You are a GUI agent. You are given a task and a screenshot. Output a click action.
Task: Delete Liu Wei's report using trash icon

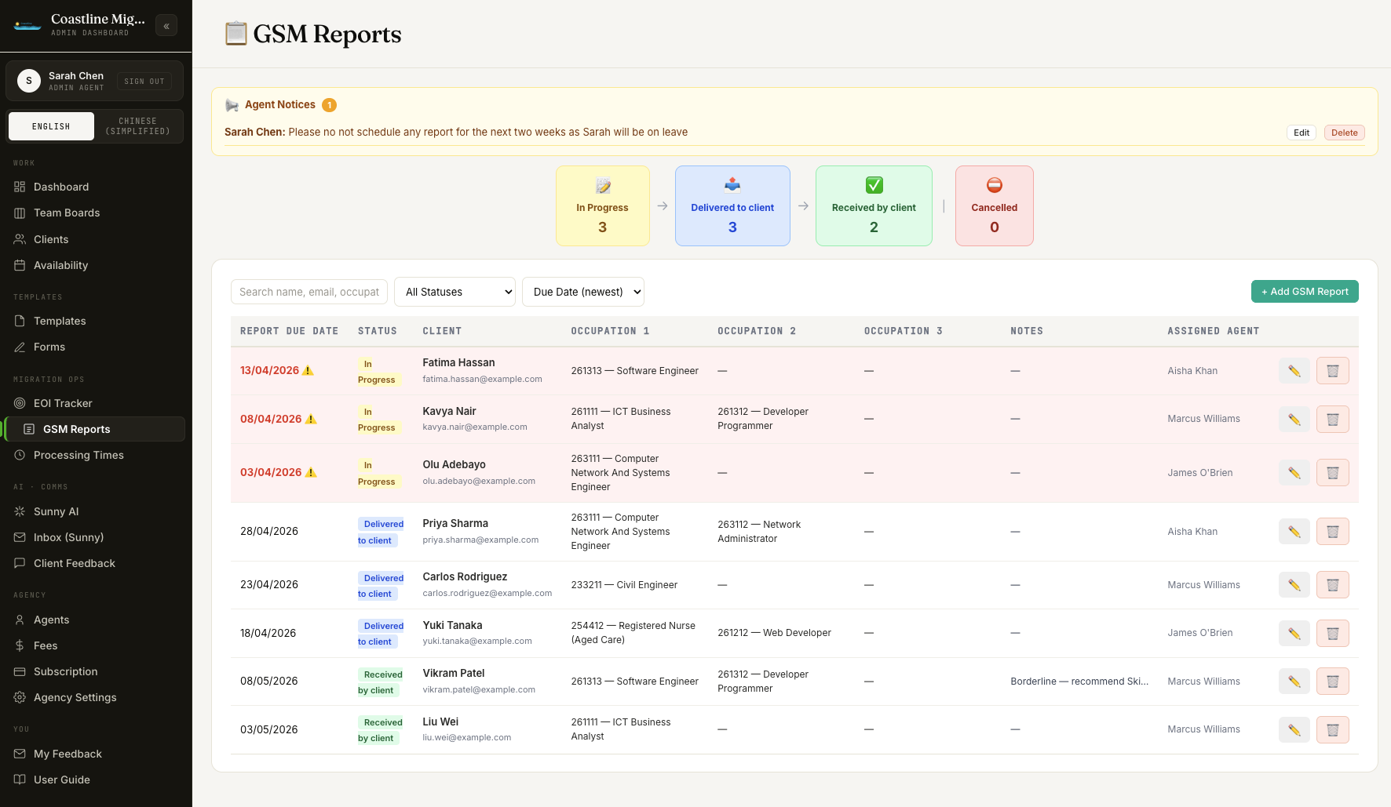tap(1333, 730)
